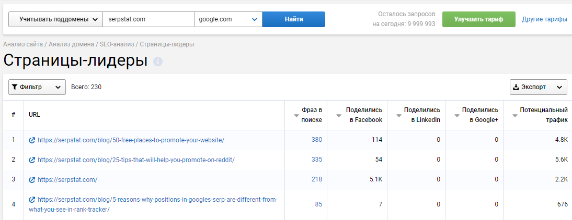The image size is (572, 220).
Task: Click phrase count 380
Action: click(x=317, y=140)
